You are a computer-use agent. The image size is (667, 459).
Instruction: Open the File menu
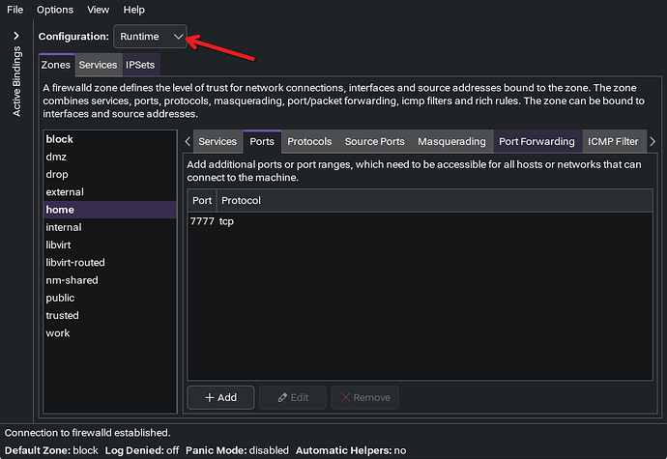click(x=15, y=9)
